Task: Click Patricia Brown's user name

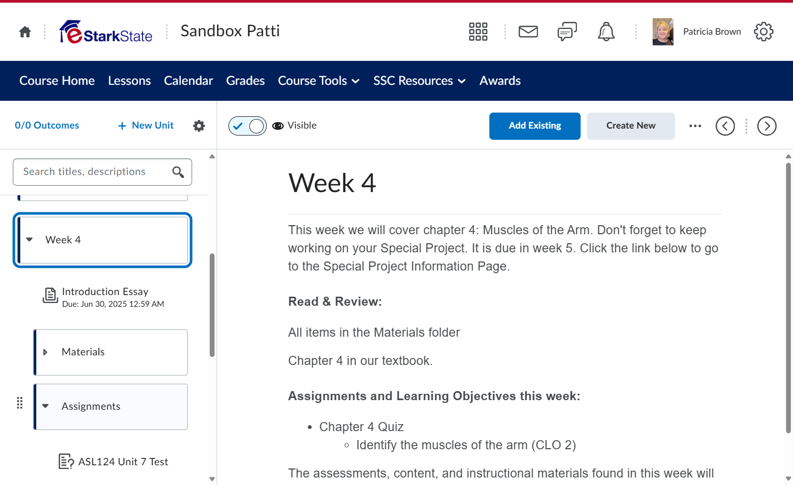Action: pos(712,32)
